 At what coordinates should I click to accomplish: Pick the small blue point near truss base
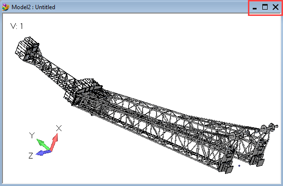tap(239, 166)
